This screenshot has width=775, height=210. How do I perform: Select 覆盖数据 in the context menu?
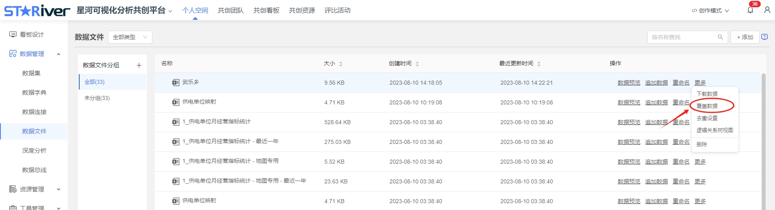click(x=707, y=106)
